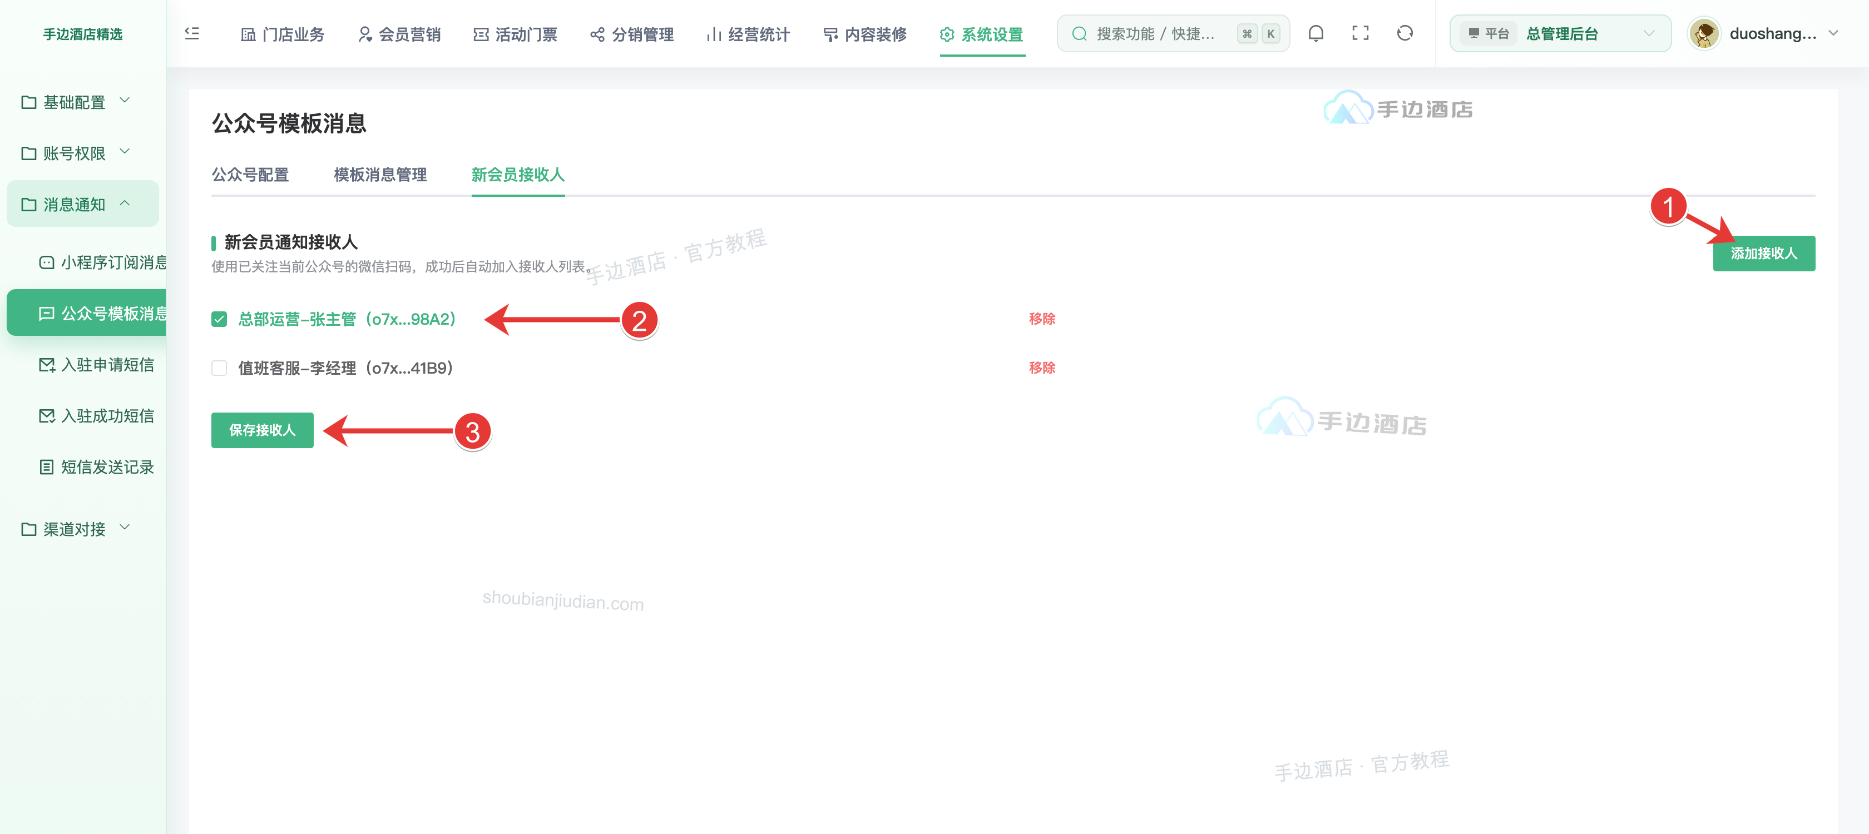Collapse 消息通知 menu chevron
This screenshot has height=834, width=1869.
click(x=125, y=203)
